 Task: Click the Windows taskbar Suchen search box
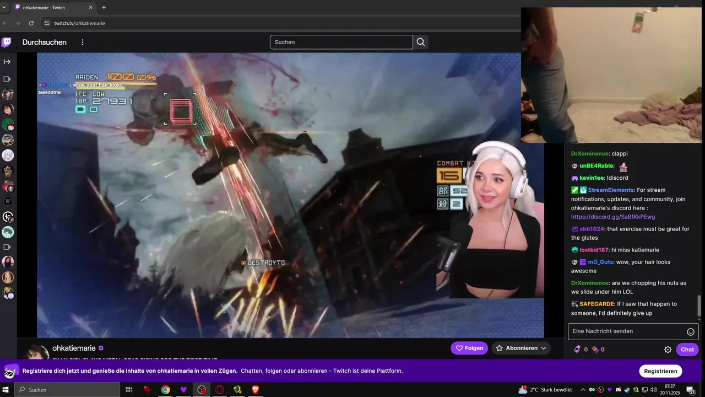[x=67, y=390]
